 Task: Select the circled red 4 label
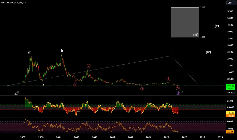[168, 79]
